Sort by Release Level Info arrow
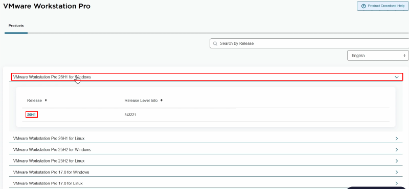Screen dimensions: 409x189 pos(162,100)
